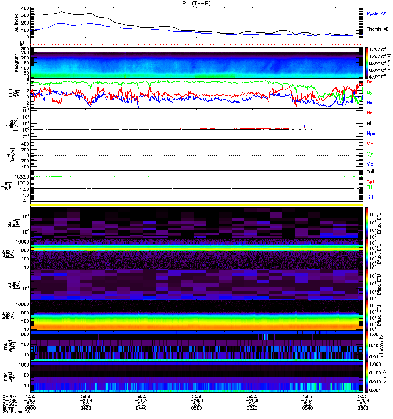Viewport: 393px width, 419px height.
Task: Click the -26.0 Y-GSE position value
Action: (x=196, y=400)
